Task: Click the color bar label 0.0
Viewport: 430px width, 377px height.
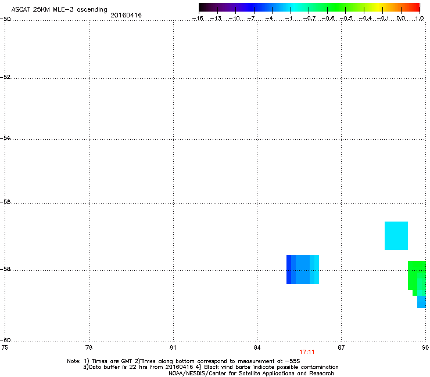Action: pos(401,19)
